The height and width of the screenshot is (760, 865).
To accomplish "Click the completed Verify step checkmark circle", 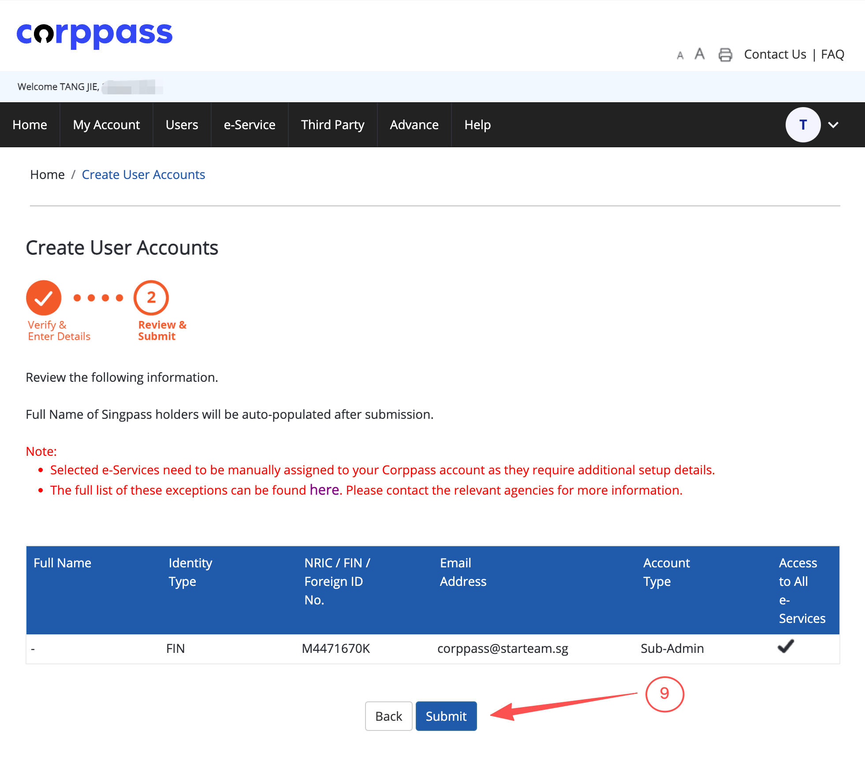I will pos(44,298).
